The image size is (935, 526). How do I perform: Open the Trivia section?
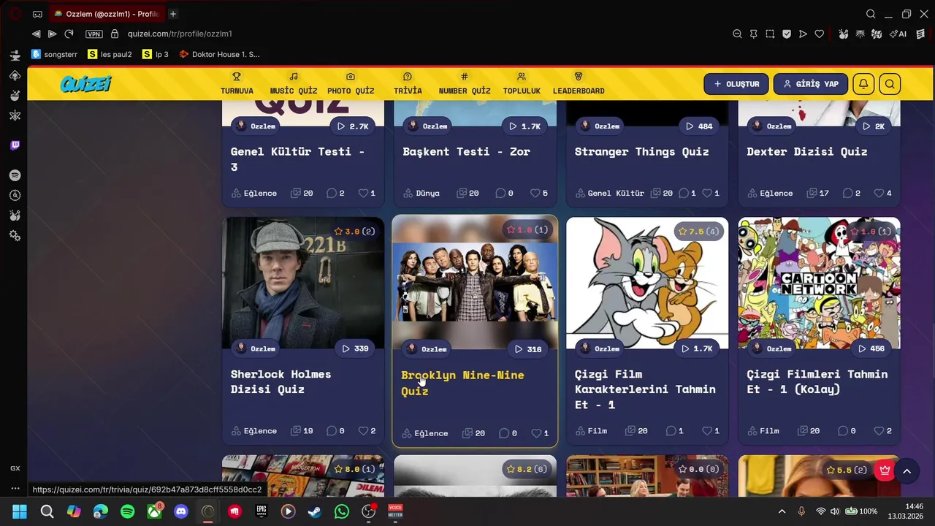point(408,83)
